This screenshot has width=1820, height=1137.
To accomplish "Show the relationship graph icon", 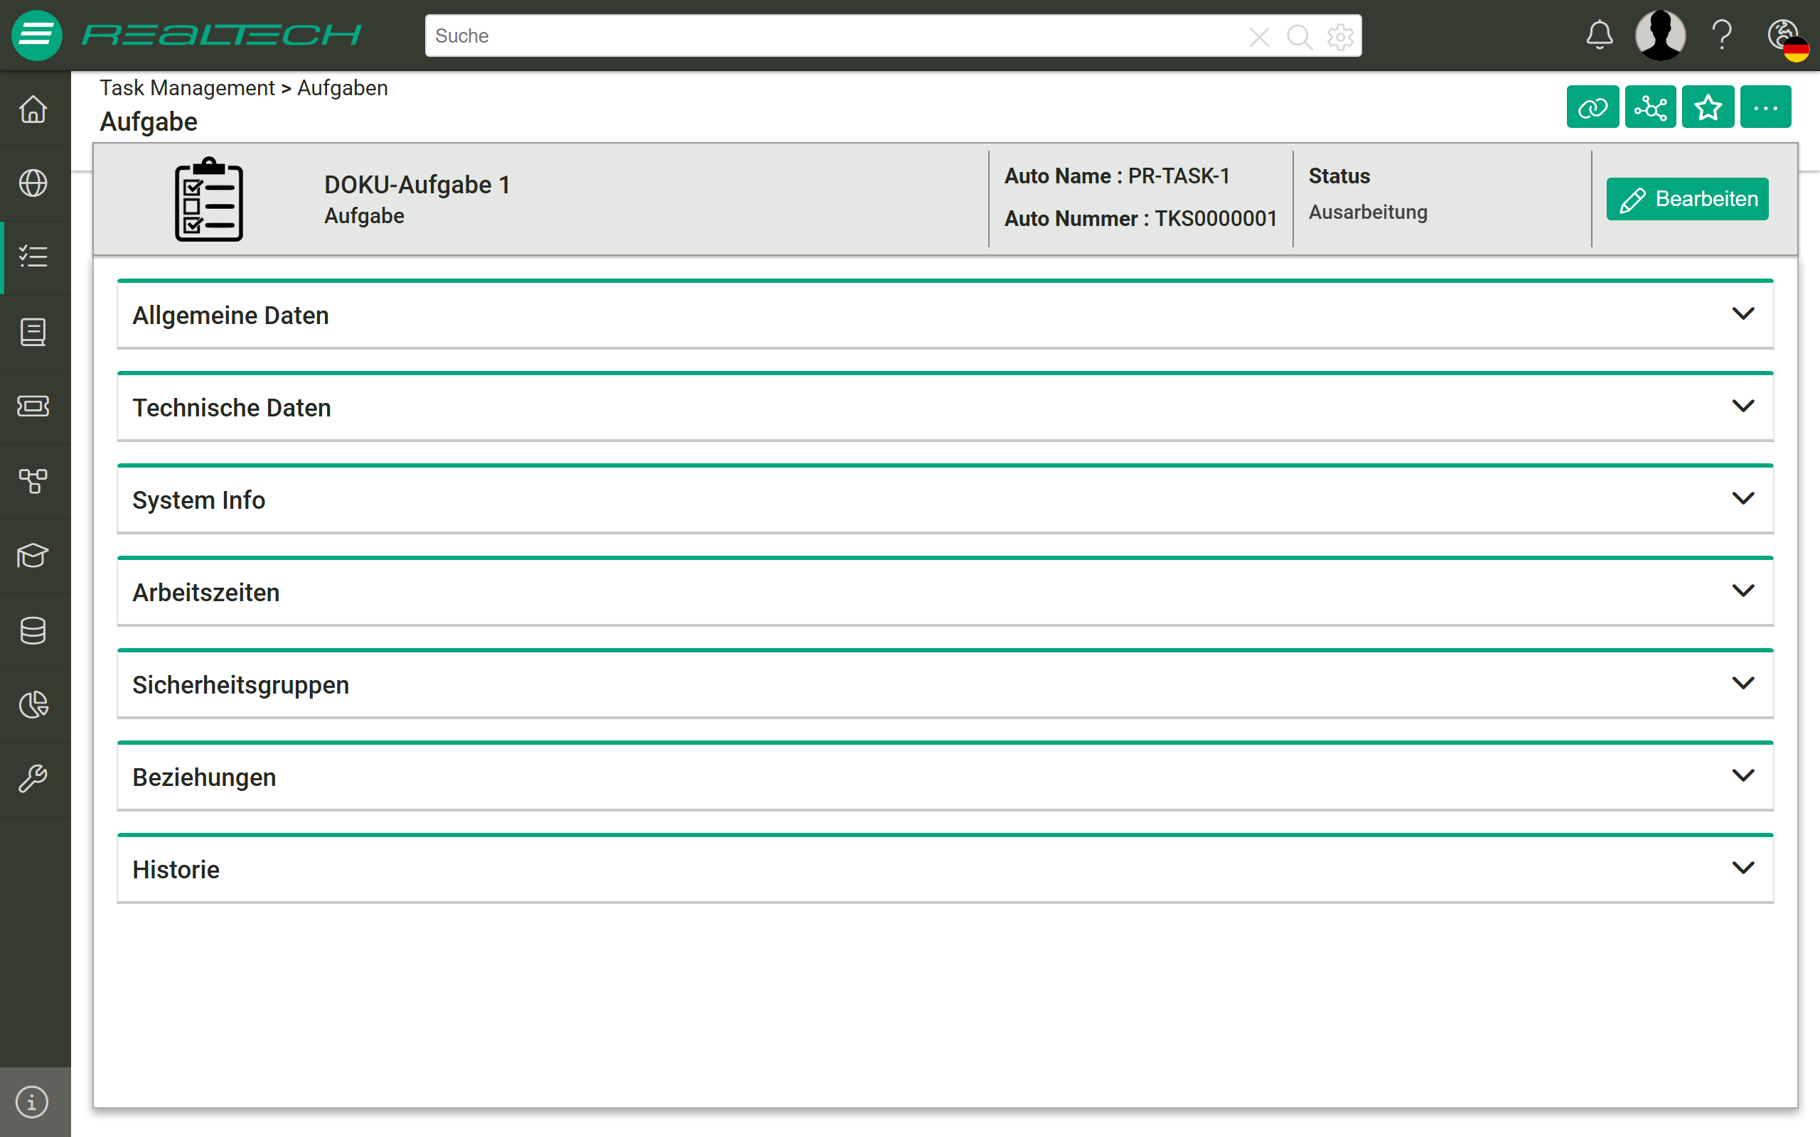I will click(1650, 108).
